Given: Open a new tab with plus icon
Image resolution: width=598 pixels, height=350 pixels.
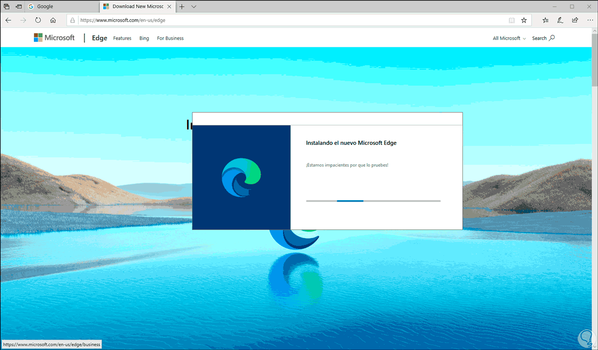Looking at the screenshot, I should [x=182, y=6].
